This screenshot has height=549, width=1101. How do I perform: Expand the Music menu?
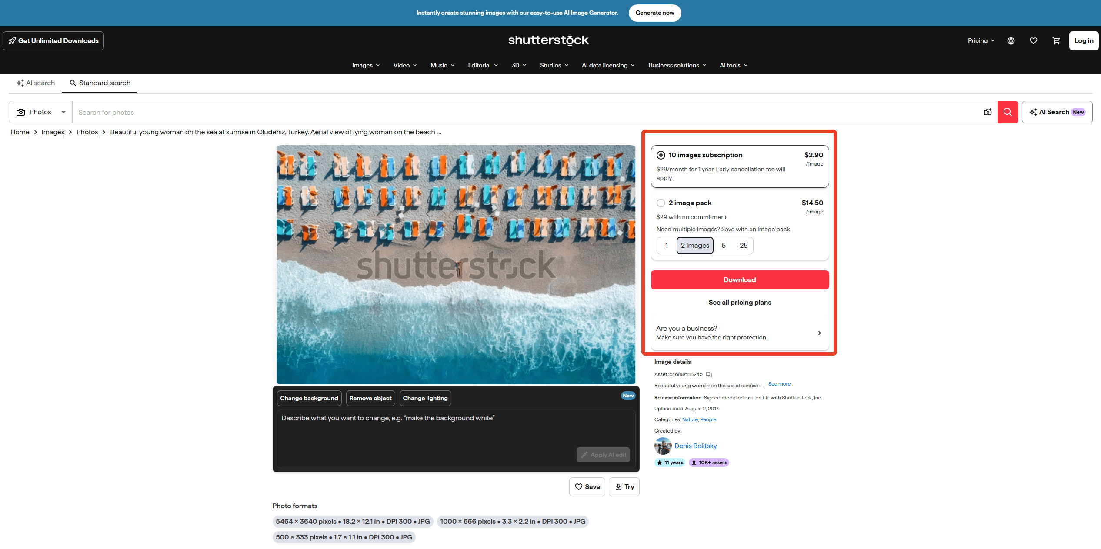(x=442, y=65)
